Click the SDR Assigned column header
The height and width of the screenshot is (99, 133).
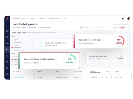coord(78,72)
